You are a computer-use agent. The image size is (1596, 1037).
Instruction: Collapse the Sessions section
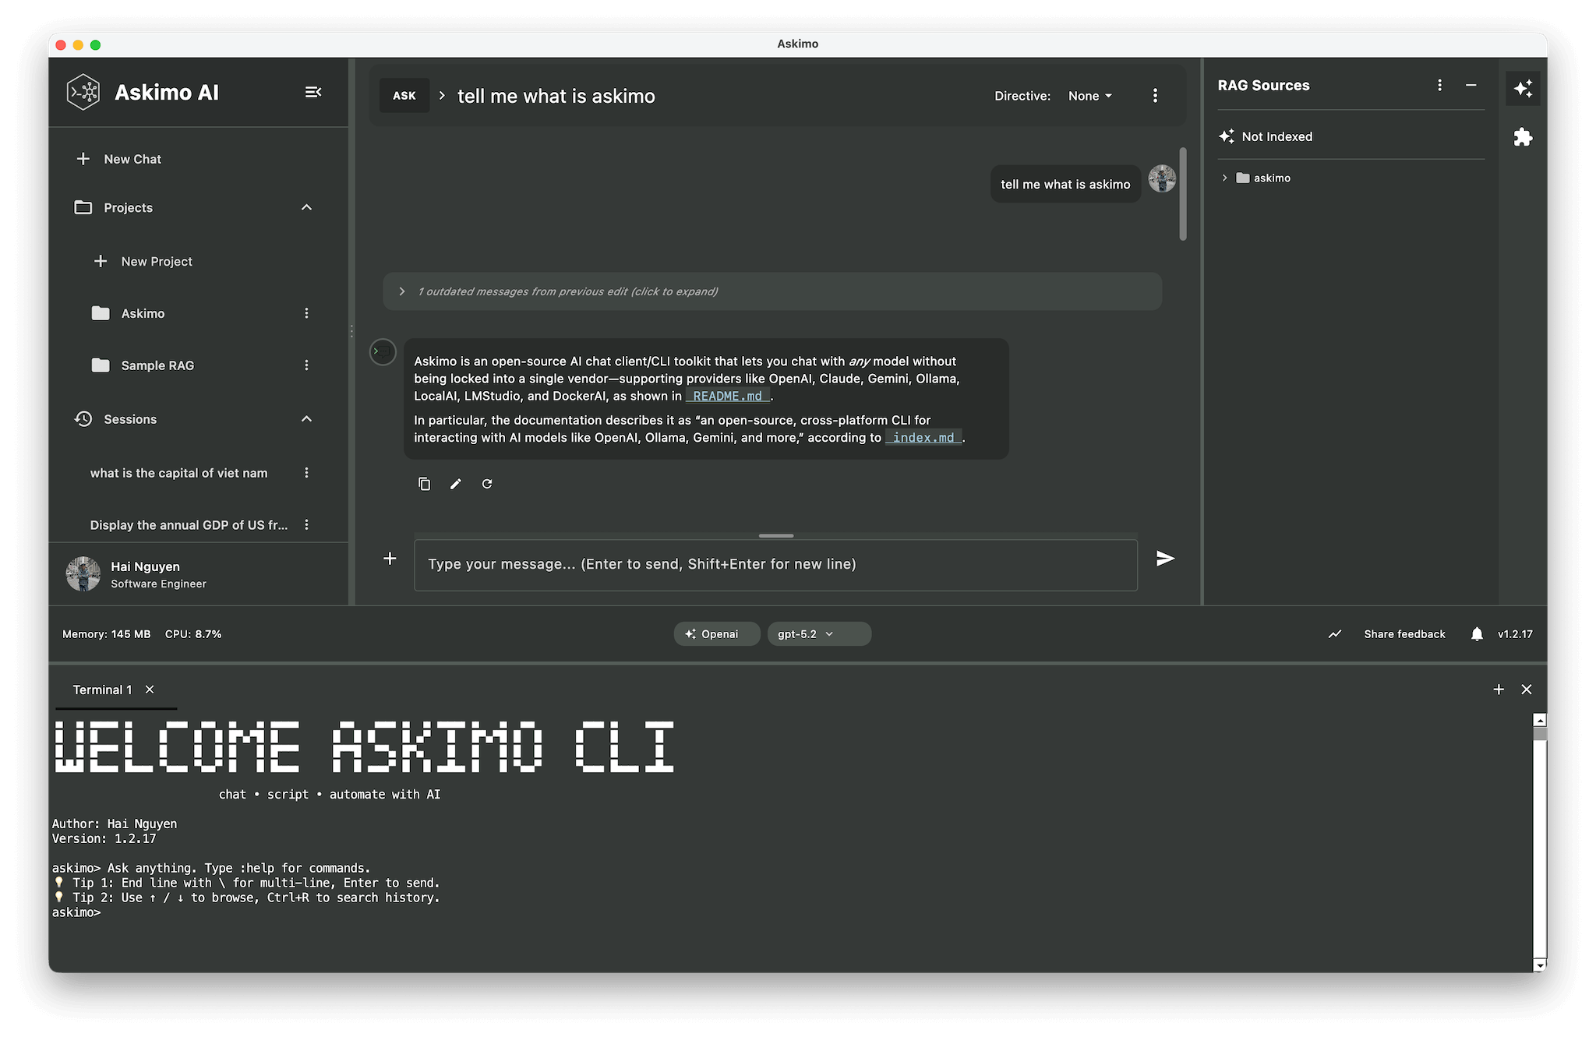click(305, 418)
